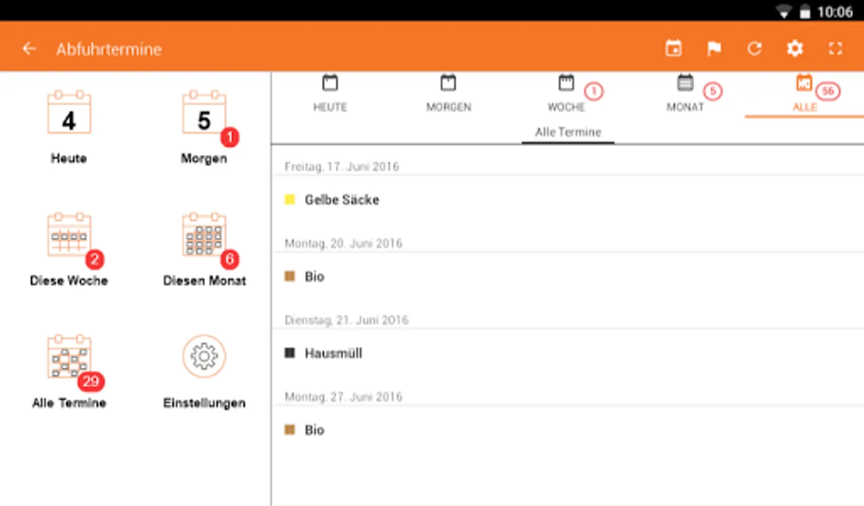The height and width of the screenshot is (506, 864).
Task: Switch to the MORGEN tab
Action: pyautogui.click(x=448, y=94)
